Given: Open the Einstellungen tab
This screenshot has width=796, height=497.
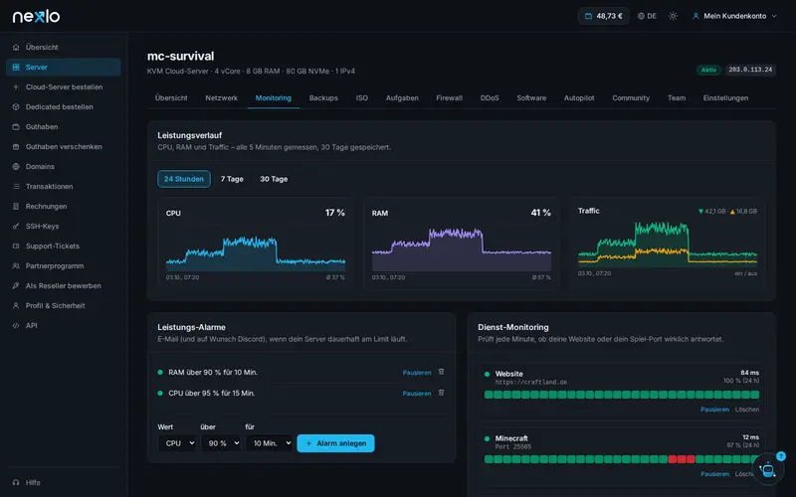Looking at the screenshot, I should (726, 97).
